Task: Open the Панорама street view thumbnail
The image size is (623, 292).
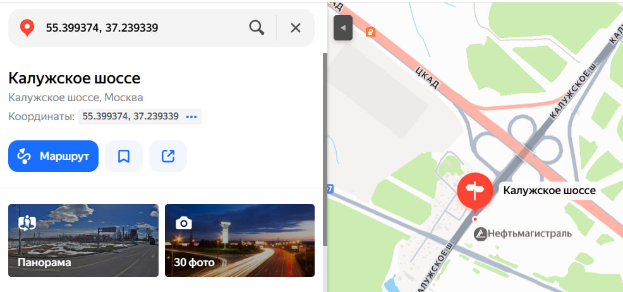Action: click(x=83, y=240)
